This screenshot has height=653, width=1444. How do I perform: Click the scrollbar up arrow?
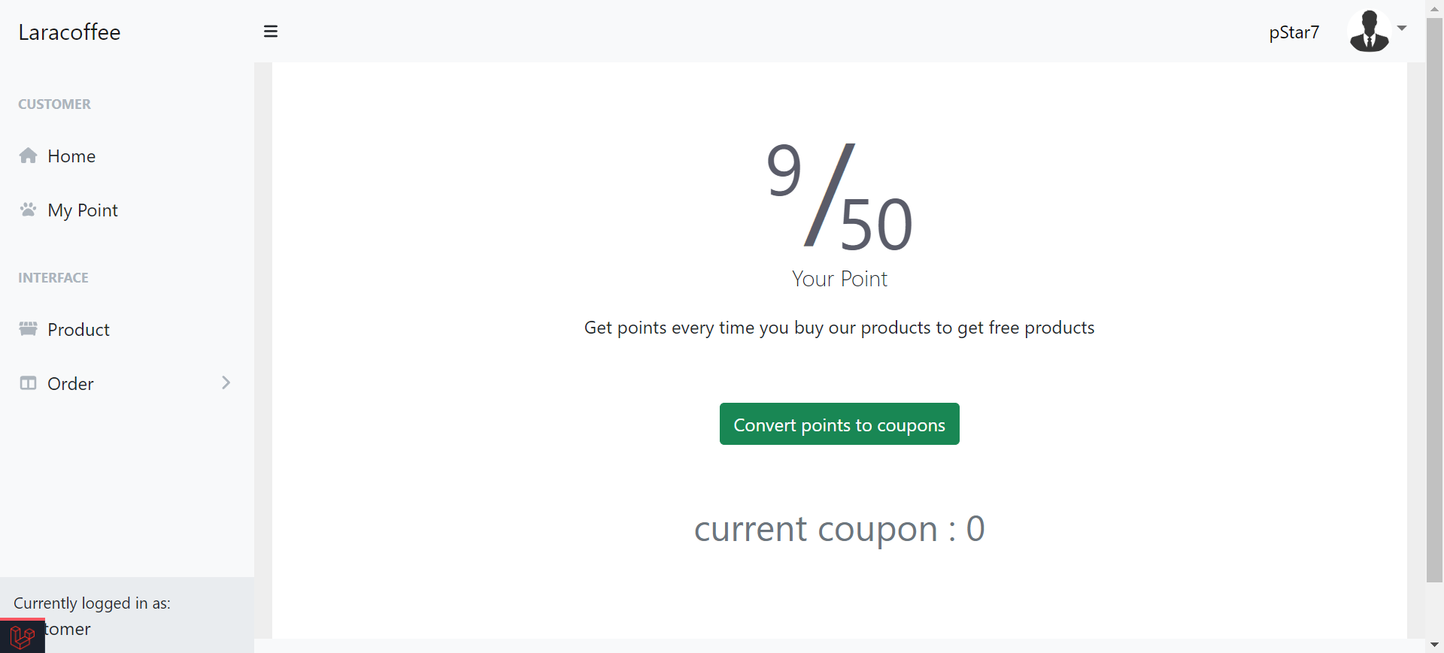(x=1434, y=8)
